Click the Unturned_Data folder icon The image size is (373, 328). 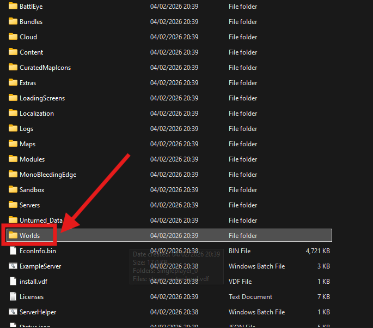click(13, 220)
